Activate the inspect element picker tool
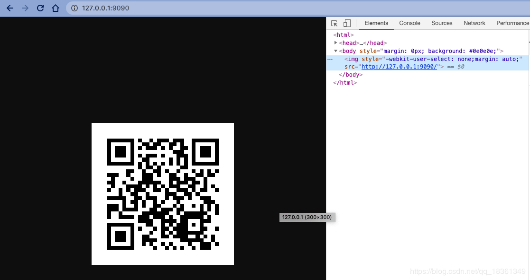This screenshot has width=530, height=280. [335, 23]
